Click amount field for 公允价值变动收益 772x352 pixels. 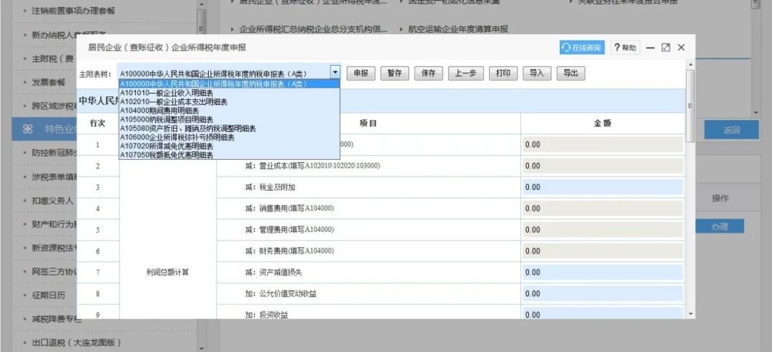coord(603,293)
